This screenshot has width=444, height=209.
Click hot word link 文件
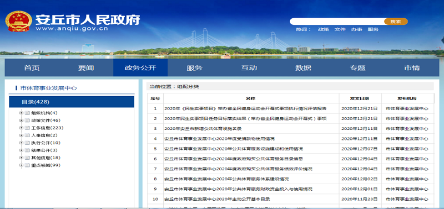point(340,29)
